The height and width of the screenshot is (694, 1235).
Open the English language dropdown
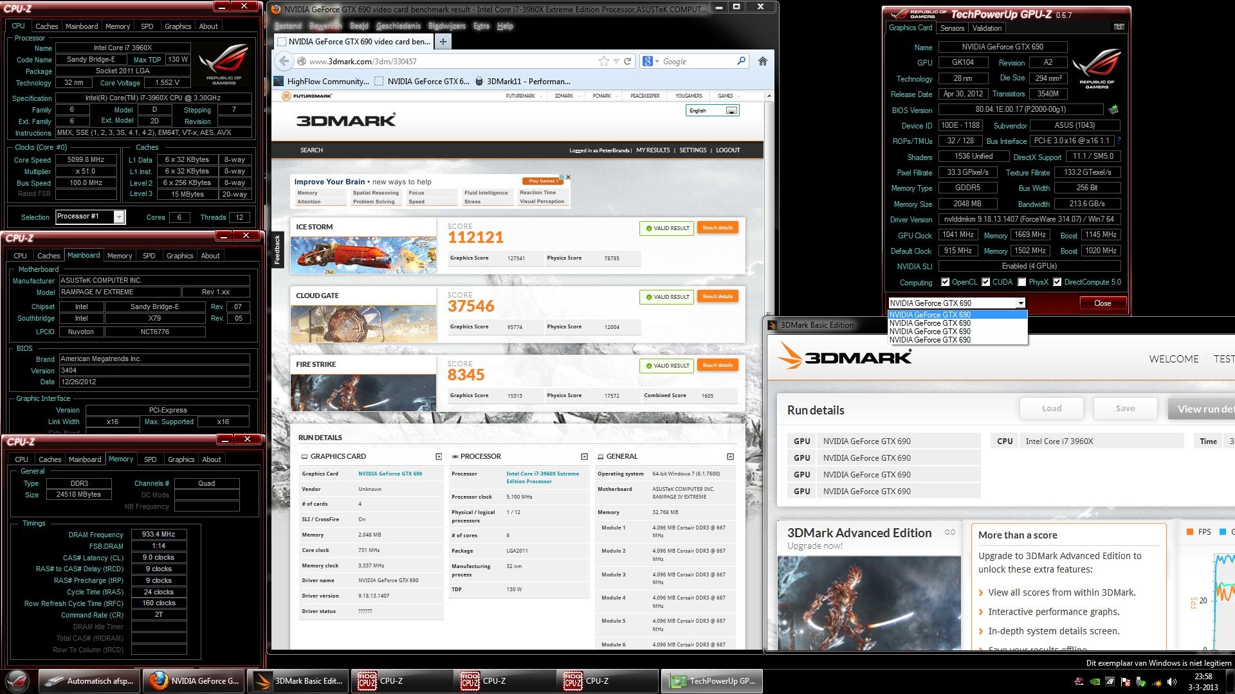[712, 111]
